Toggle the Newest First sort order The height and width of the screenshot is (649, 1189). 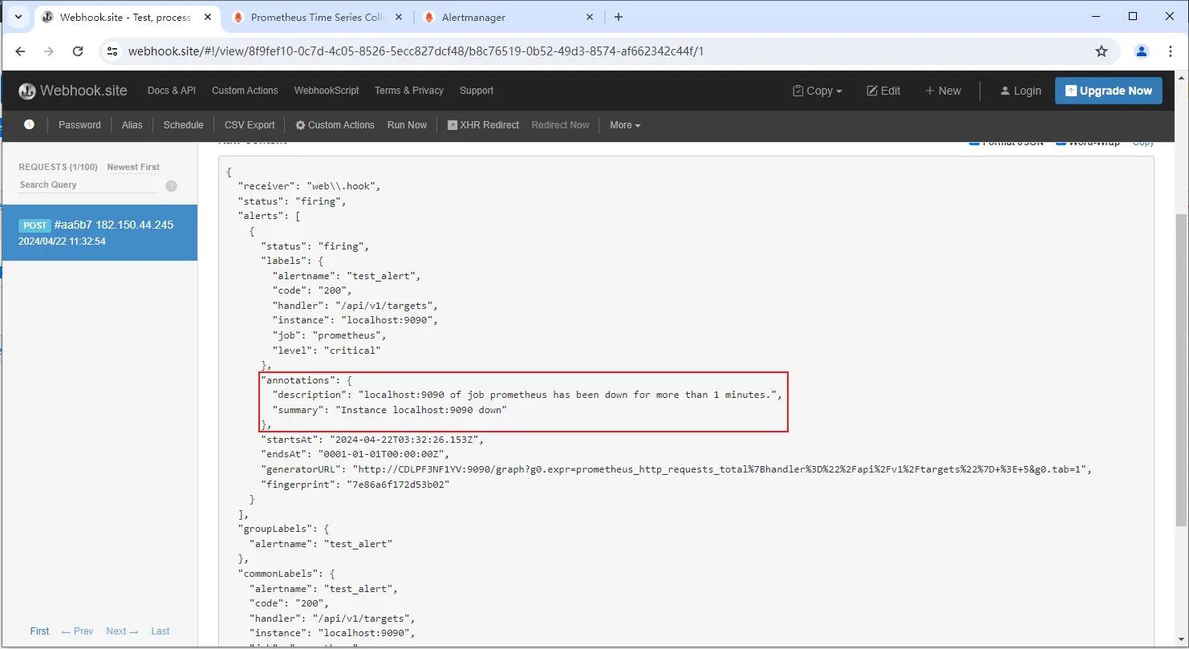(133, 167)
